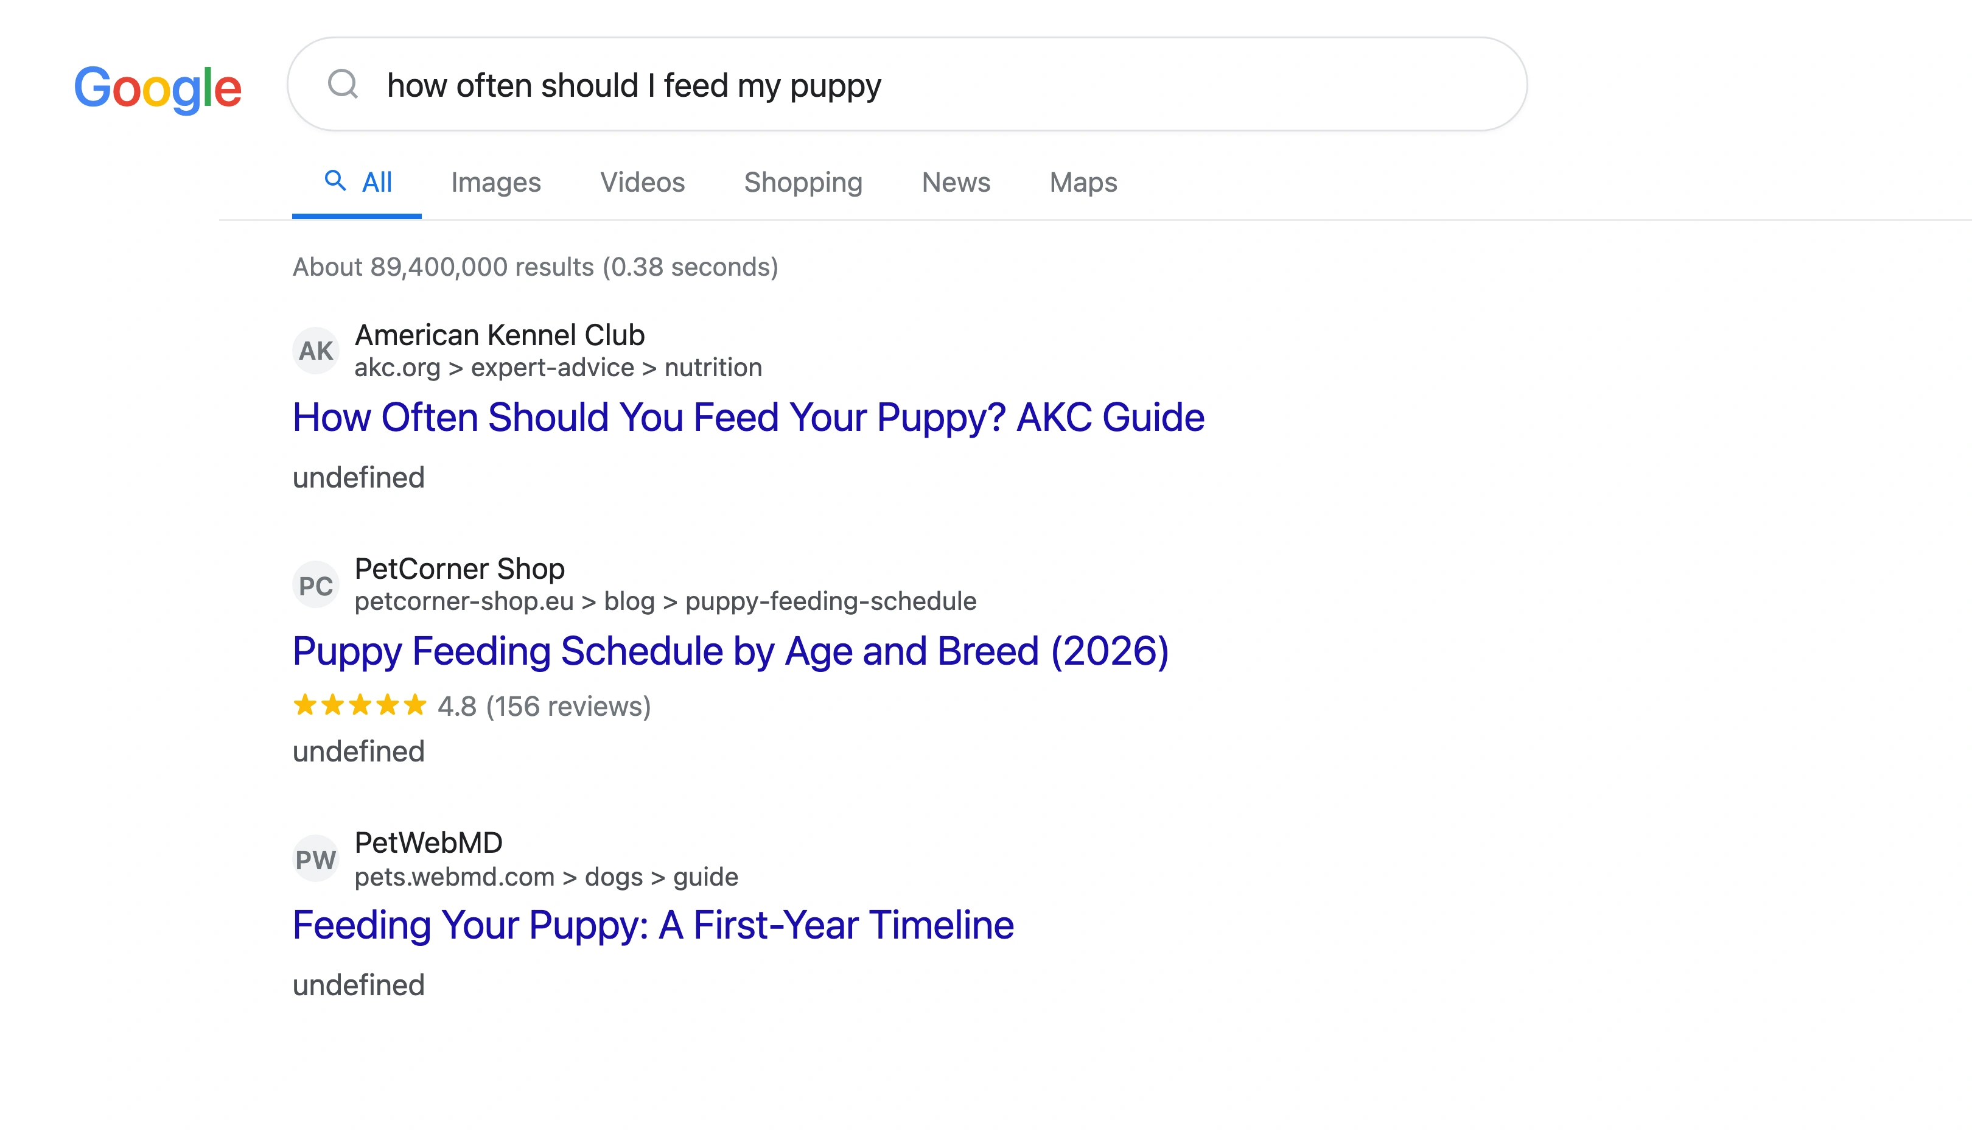Open the News results
Image resolution: width=1972 pixels, height=1134 pixels.
tap(955, 181)
